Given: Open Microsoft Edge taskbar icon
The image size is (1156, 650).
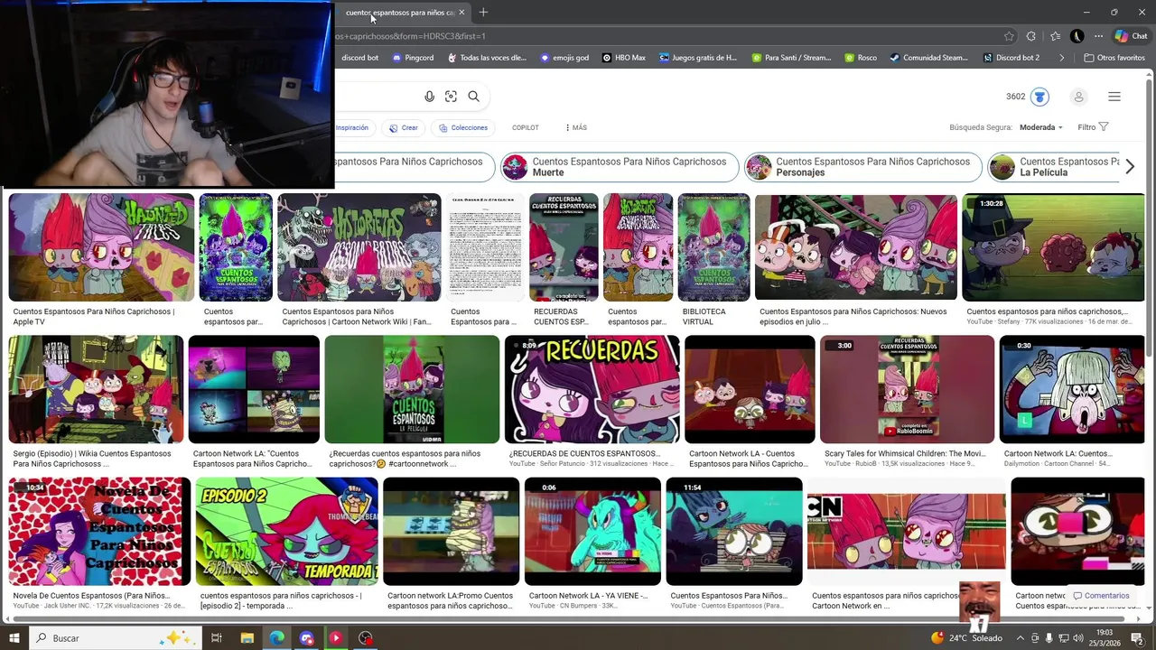Looking at the screenshot, I should pos(276,638).
